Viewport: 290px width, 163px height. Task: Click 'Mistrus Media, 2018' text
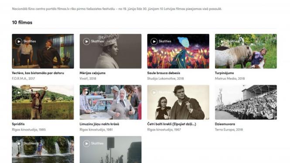[x=230, y=79]
